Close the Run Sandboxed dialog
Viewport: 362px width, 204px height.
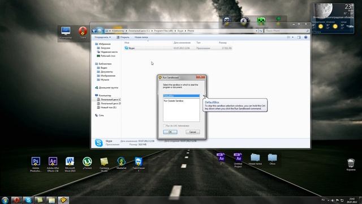tap(200, 77)
